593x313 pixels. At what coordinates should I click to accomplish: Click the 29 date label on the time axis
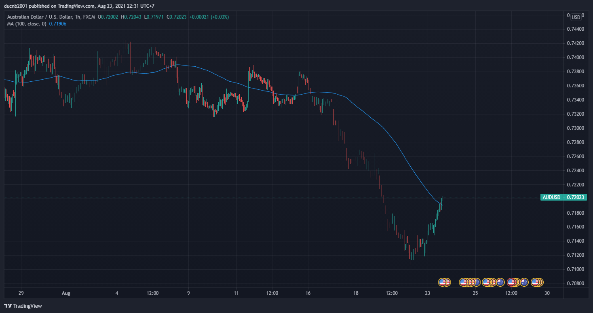(x=21, y=293)
